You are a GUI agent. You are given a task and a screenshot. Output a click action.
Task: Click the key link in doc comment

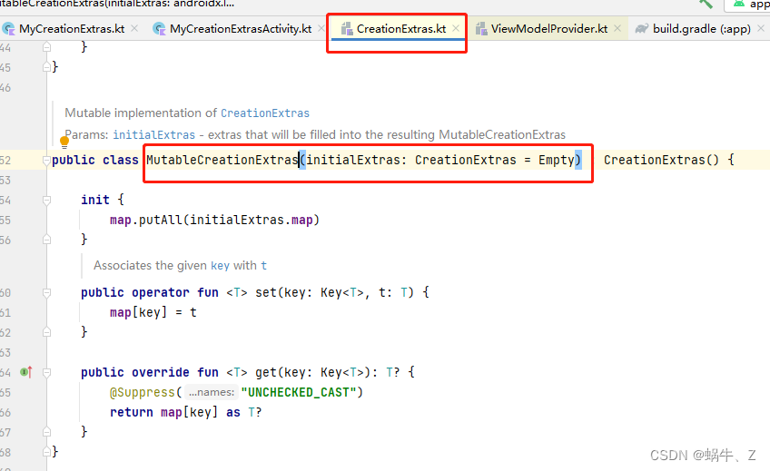tap(220, 266)
